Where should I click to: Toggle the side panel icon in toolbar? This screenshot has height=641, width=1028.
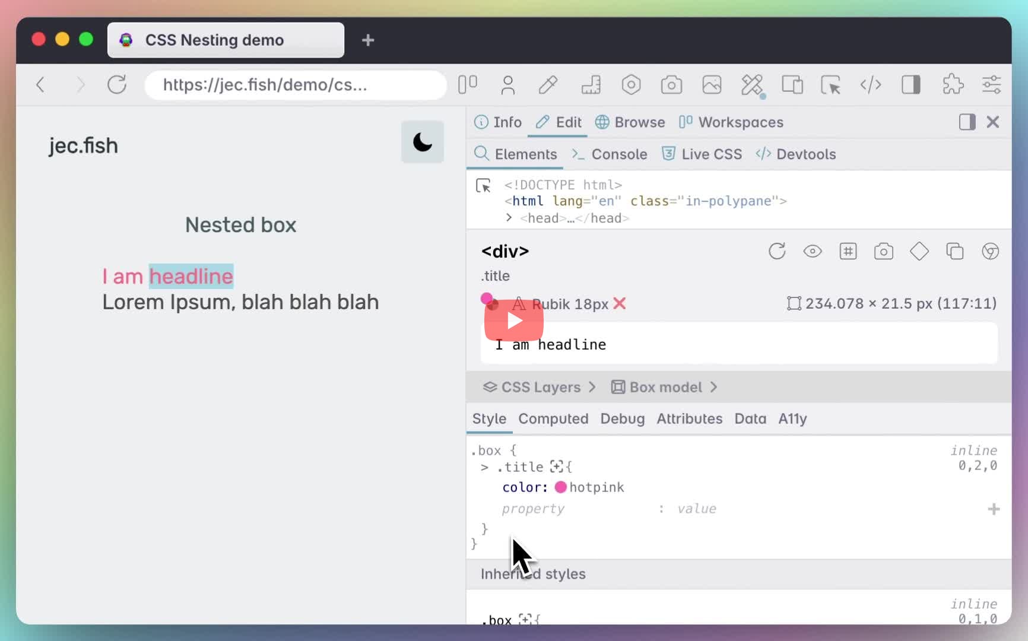(911, 85)
